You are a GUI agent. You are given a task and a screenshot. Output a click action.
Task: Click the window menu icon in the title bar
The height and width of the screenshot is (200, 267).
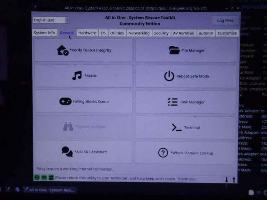coord(34,7)
